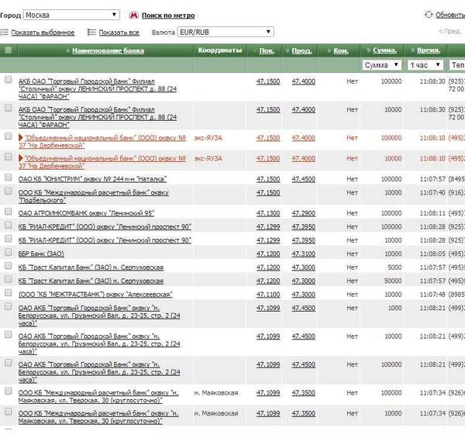Check the ЮНИСТРИМ оквку № 244 row
This screenshot has width=465, height=438.
pos(9,178)
